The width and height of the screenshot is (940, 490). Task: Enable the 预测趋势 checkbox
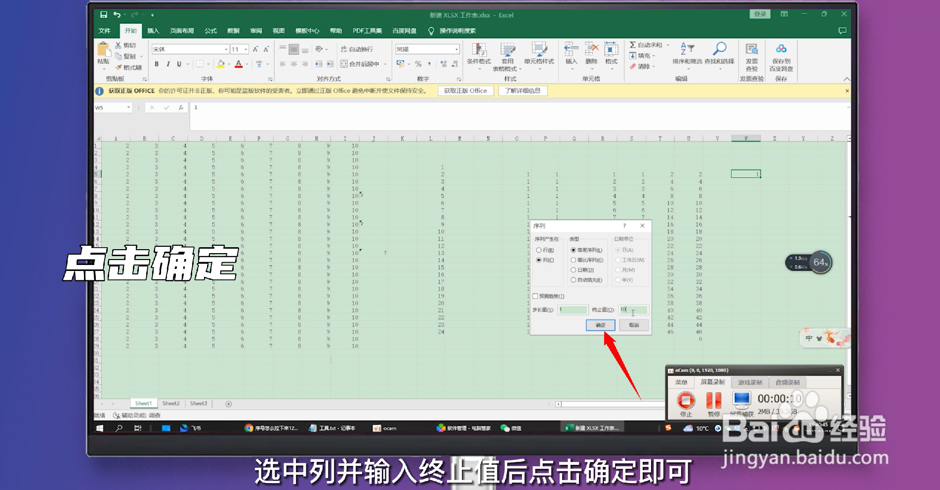pyautogui.click(x=536, y=296)
